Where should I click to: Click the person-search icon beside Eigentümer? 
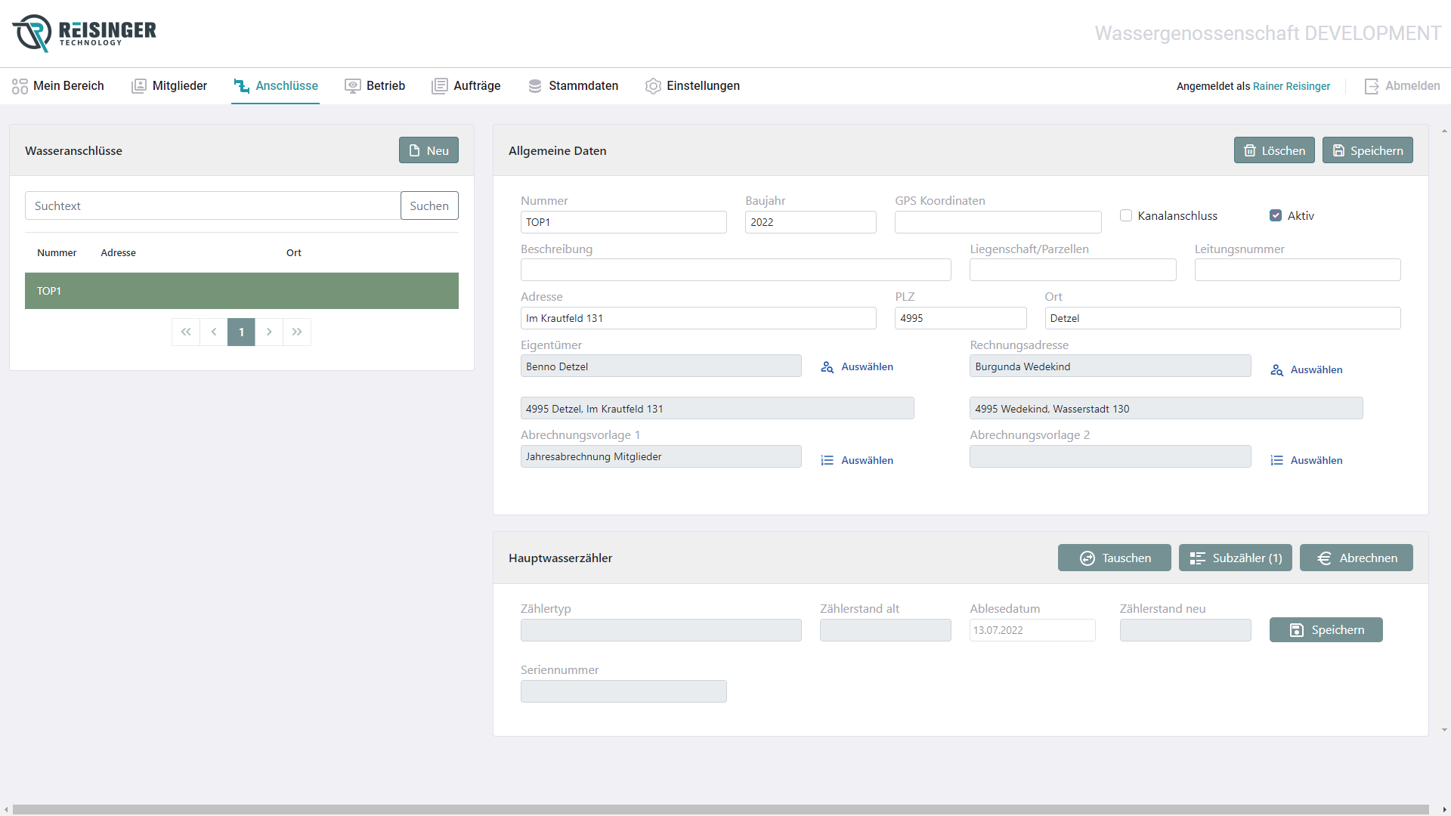point(828,367)
